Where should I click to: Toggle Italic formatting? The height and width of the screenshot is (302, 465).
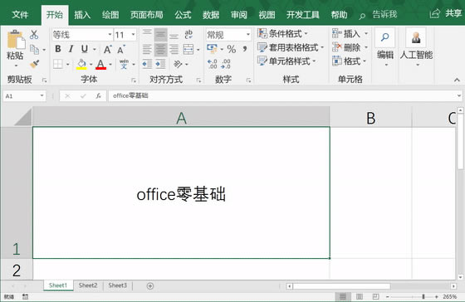(x=71, y=49)
